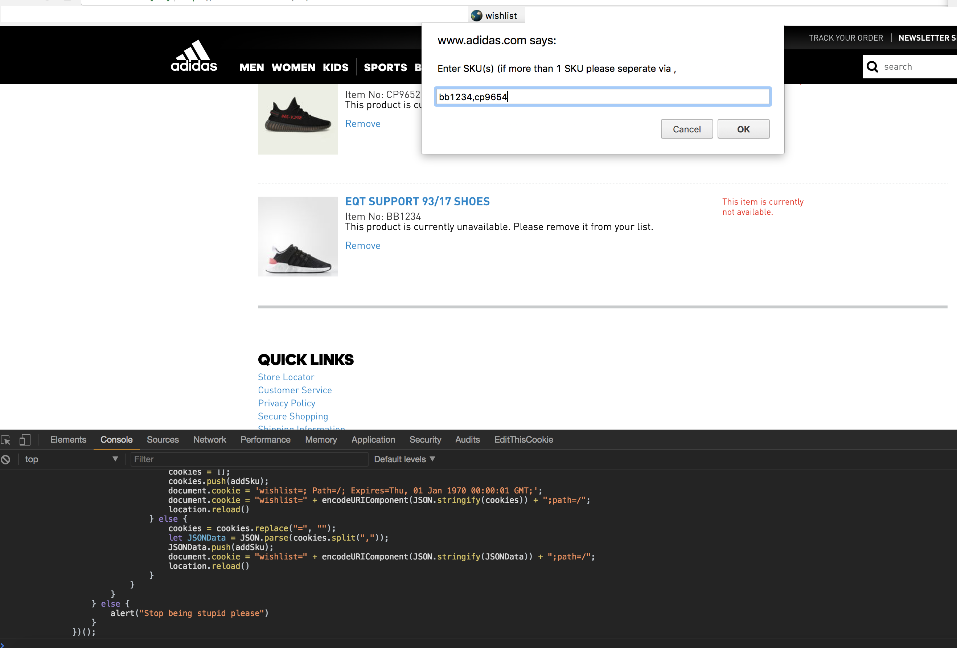Open the Default levels dropdown

[404, 459]
